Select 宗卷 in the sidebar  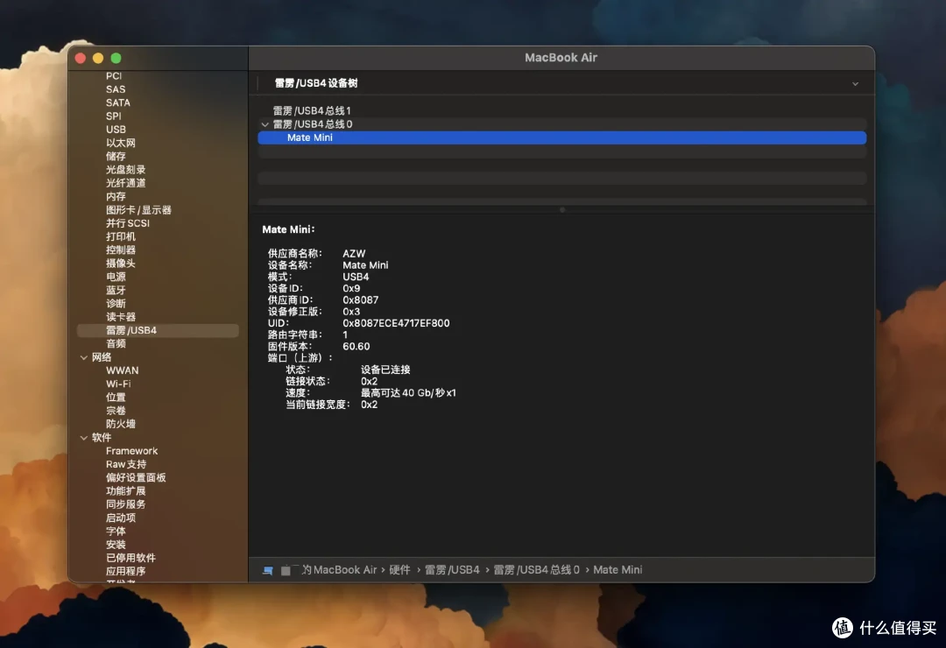click(116, 411)
